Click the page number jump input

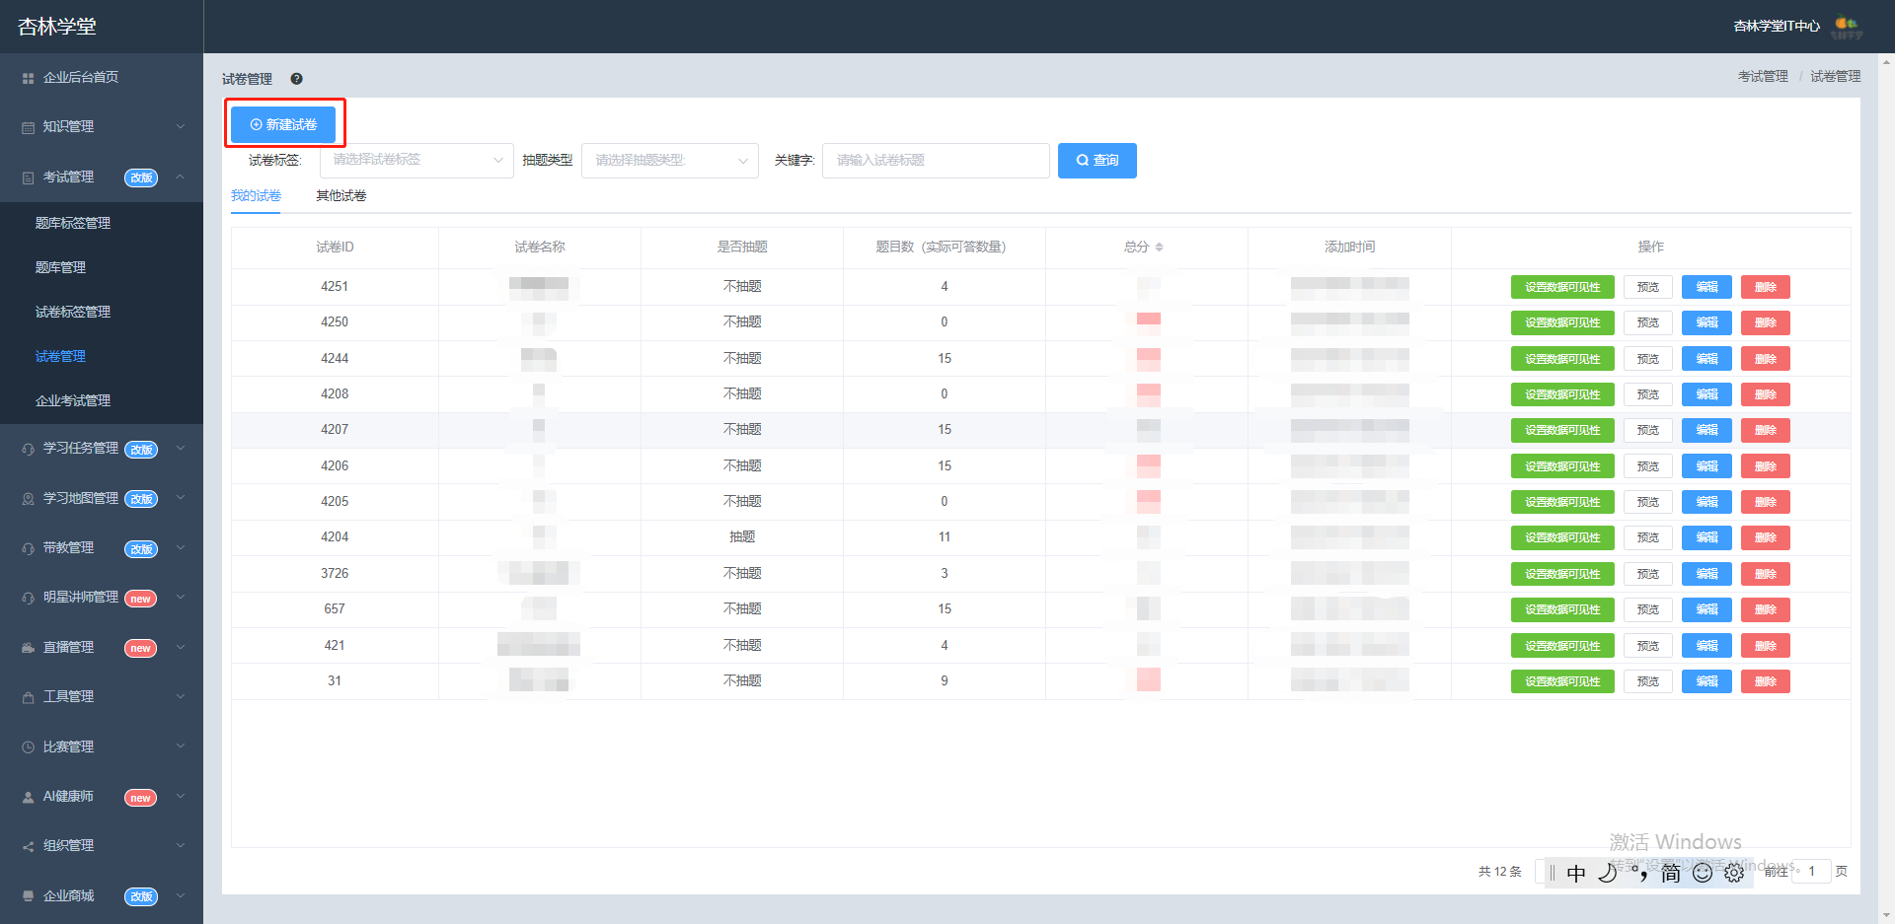1811,871
